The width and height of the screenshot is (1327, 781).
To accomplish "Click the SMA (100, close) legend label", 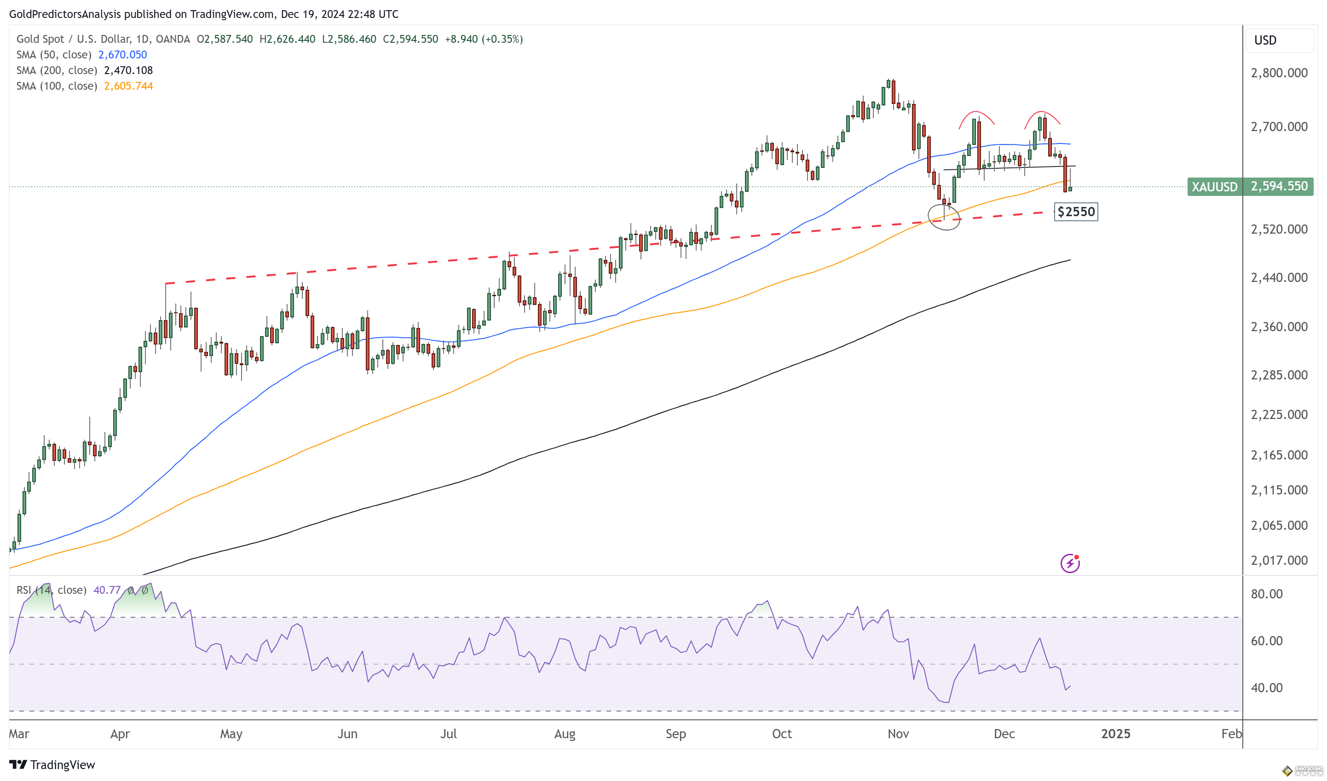I will (57, 86).
